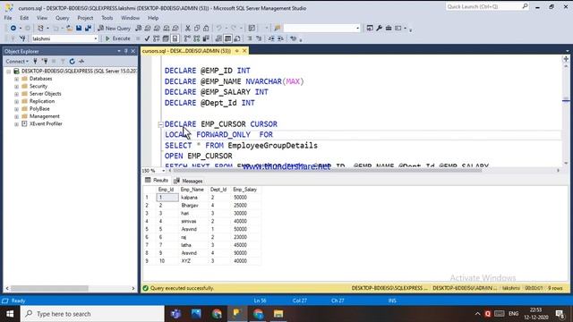Click the Quick Launch search field
The width and height of the screenshot is (573, 322).
pyautogui.click(x=487, y=6)
